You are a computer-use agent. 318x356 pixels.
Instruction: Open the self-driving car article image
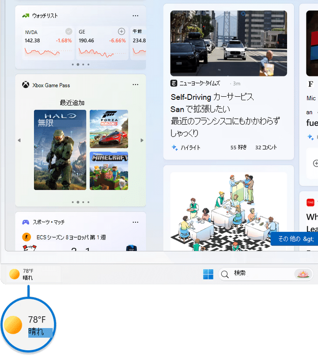point(229,43)
